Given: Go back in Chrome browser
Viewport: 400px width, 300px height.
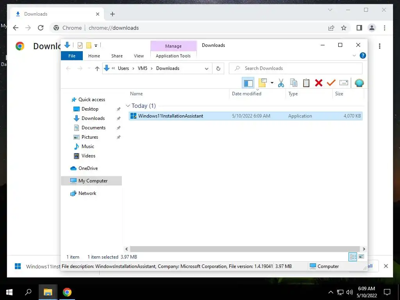Looking at the screenshot, I should pos(16,28).
